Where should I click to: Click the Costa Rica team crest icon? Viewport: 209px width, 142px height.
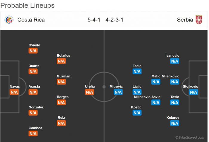point(9,20)
